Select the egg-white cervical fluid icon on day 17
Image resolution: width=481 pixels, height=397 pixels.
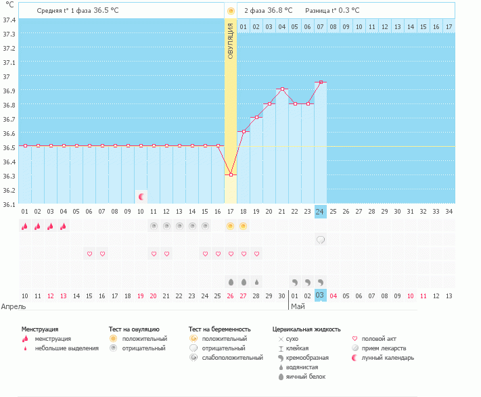pos(231,281)
